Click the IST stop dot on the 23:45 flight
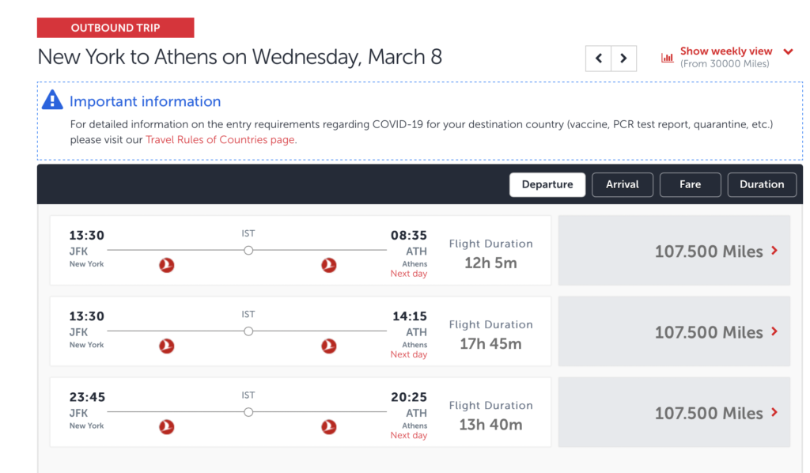The image size is (810, 473). point(248,411)
